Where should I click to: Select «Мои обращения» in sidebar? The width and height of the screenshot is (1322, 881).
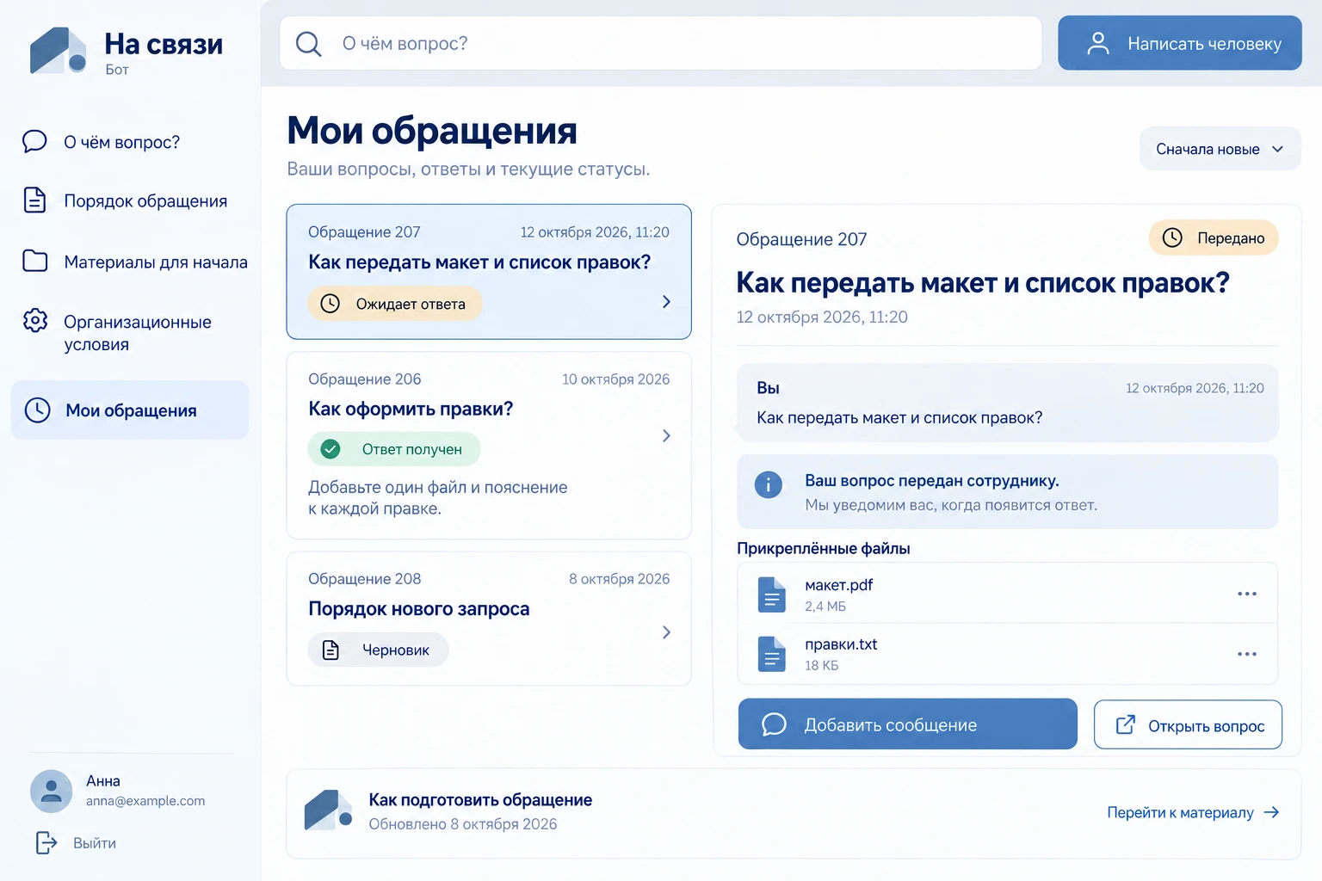click(130, 410)
